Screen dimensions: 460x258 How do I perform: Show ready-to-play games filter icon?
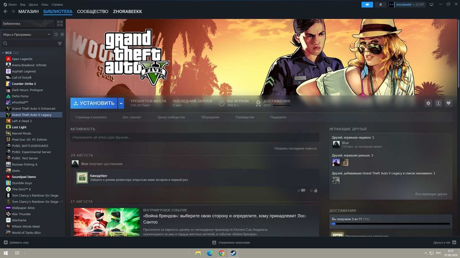[62, 34]
